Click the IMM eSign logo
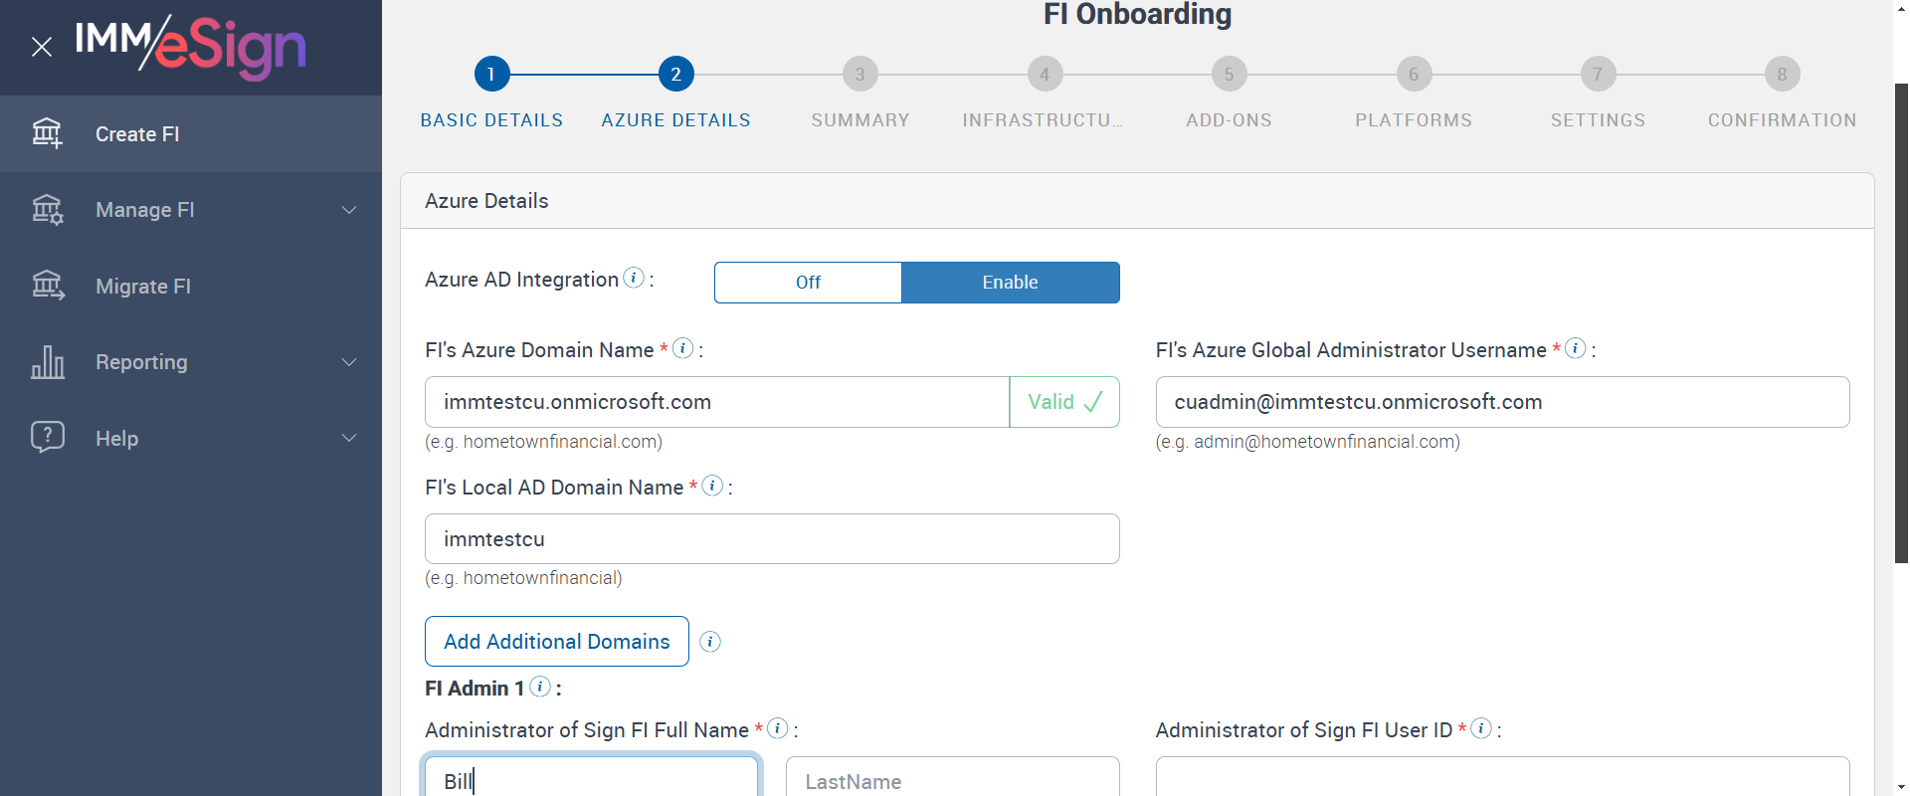The height and width of the screenshot is (796, 1910). 191,46
